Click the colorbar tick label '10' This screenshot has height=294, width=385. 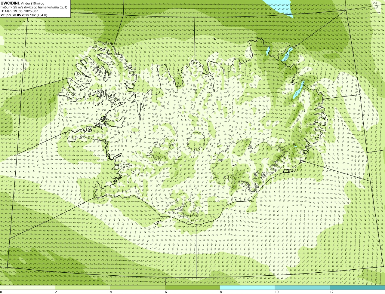[x=276, y=292]
